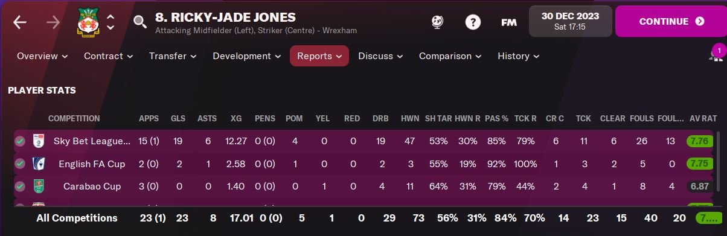
Task: Go back with the left arrow
Action: point(20,22)
